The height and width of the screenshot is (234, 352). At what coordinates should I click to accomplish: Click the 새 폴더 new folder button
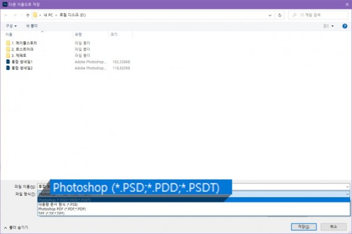click(32, 26)
